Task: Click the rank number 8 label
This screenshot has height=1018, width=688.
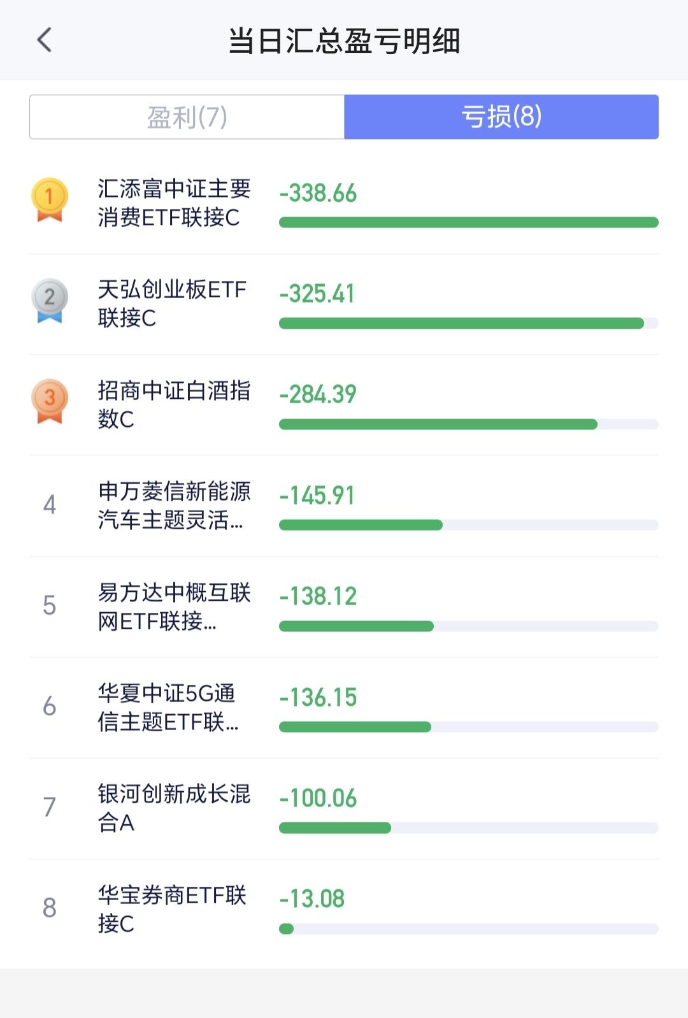Action: click(50, 908)
